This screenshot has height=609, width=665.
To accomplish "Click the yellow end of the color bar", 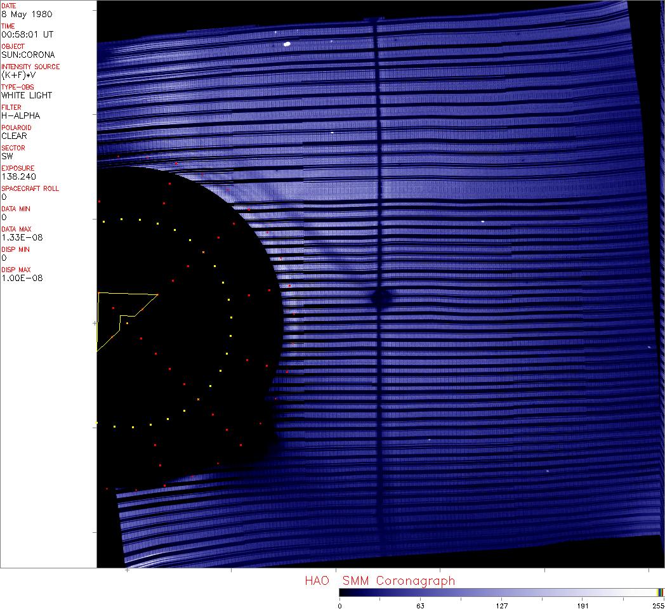I will click(x=660, y=592).
